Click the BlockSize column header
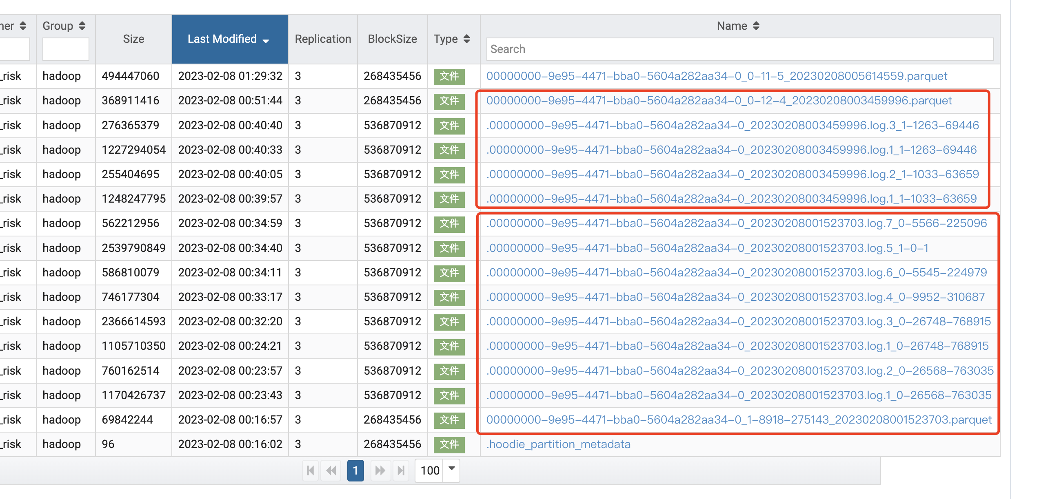This screenshot has height=499, width=1039. coord(392,39)
